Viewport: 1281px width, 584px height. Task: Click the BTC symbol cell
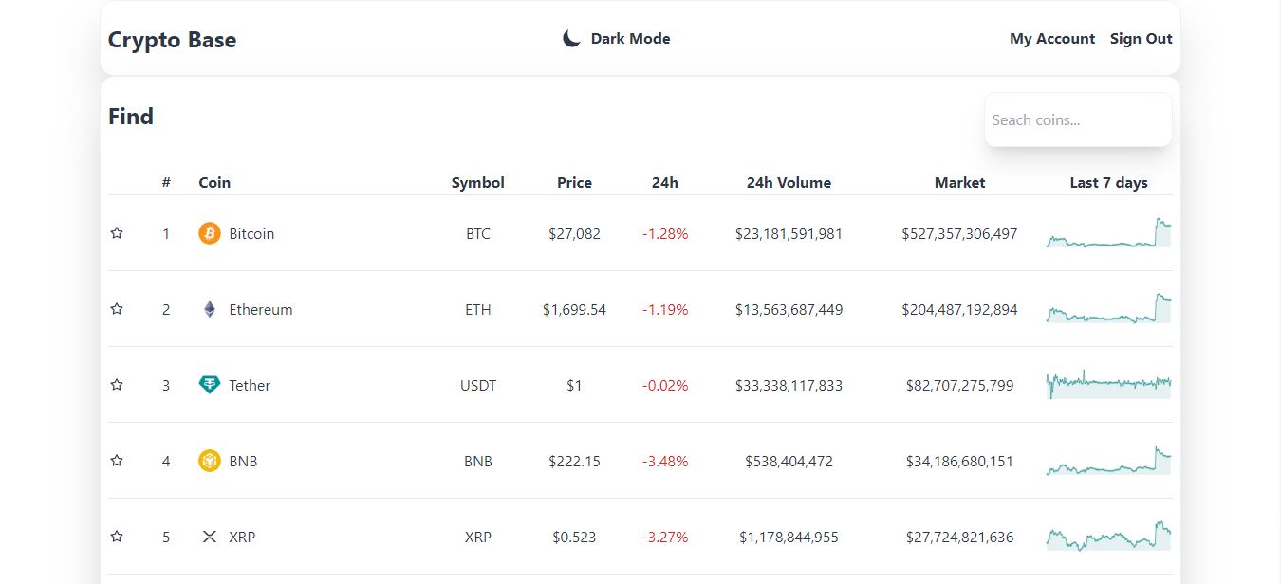click(478, 233)
